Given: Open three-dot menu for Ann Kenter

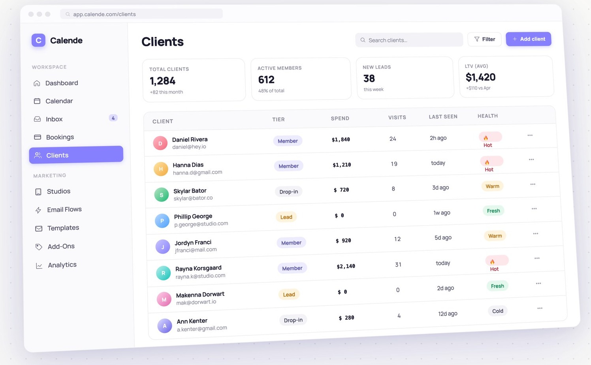Looking at the screenshot, I should tap(540, 309).
